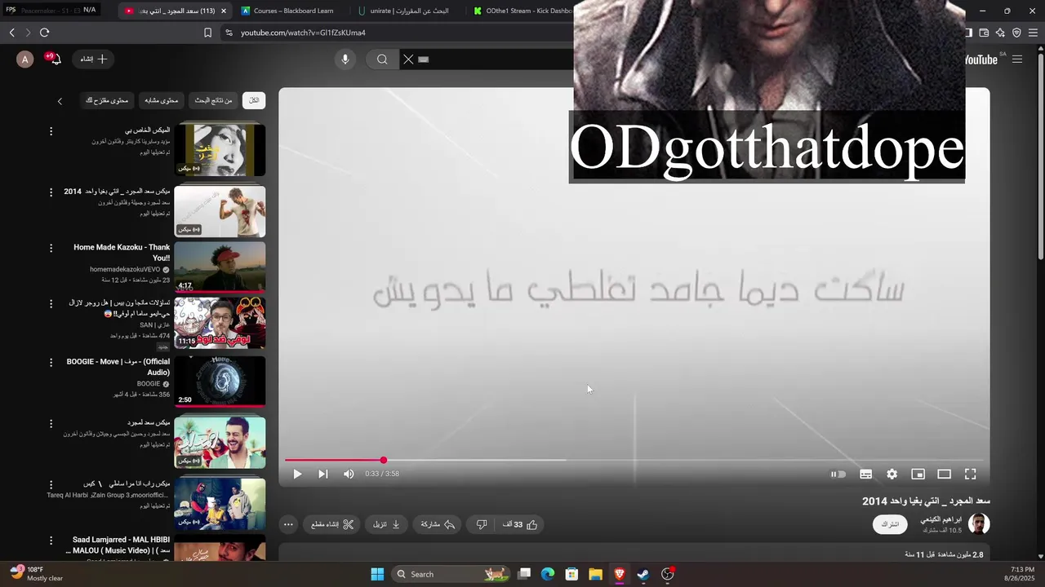This screenshot has width=1045, height=587.
Task: Toggle theater mode in the player
Action: [945, 474]
